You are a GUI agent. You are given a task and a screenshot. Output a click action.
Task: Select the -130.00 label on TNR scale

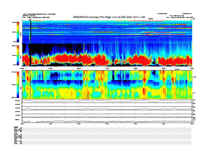14,85
